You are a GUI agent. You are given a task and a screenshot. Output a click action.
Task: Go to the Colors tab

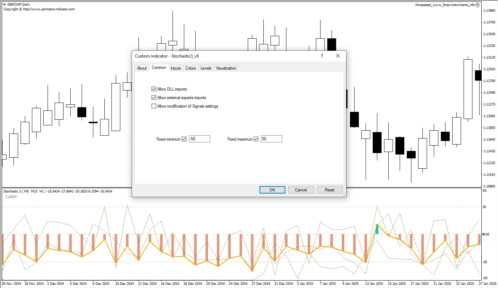click(190, 68)
